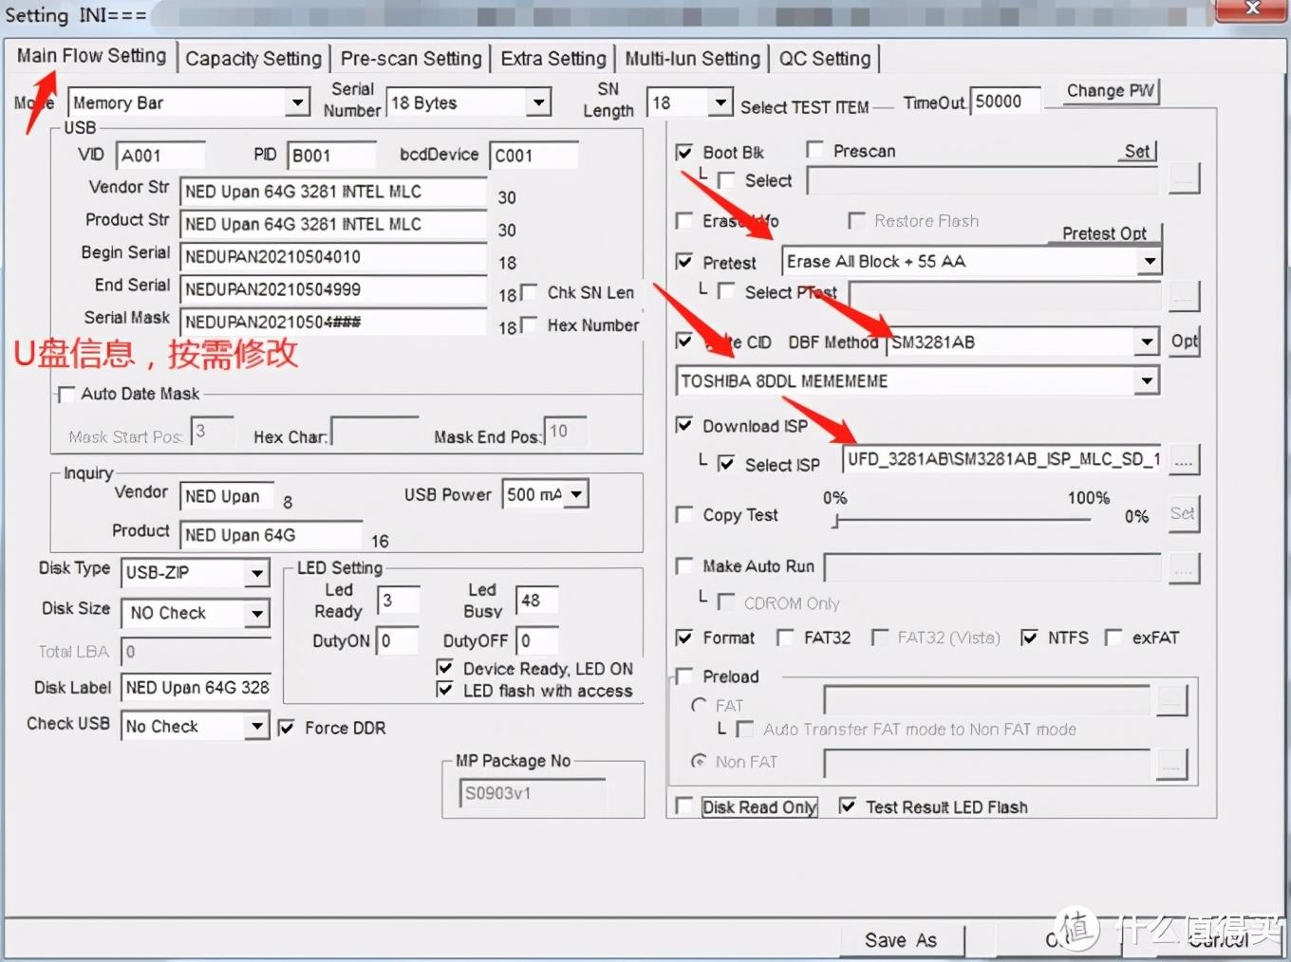This screenshot has width=1291, height=962.
Task: Click the Set button next to Prescan
Action: pos(1137,152)
